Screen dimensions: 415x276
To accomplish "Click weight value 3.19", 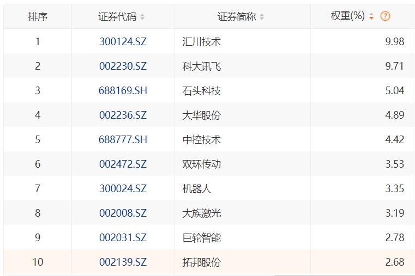I will click(x=395, y=213).
